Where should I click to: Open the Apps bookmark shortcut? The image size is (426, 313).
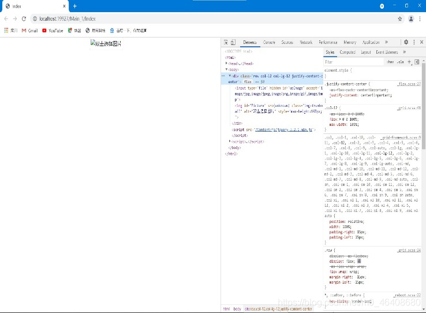10,31
